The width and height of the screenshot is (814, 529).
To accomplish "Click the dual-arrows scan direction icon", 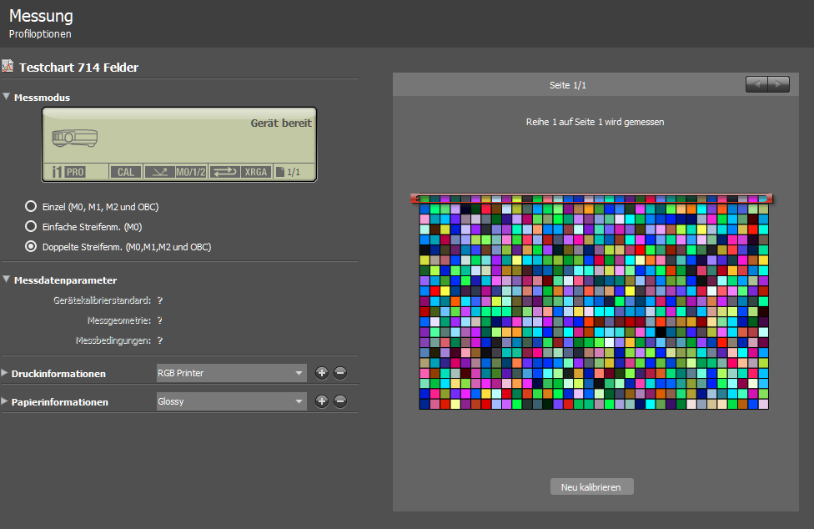I will (x=224, y=172).
